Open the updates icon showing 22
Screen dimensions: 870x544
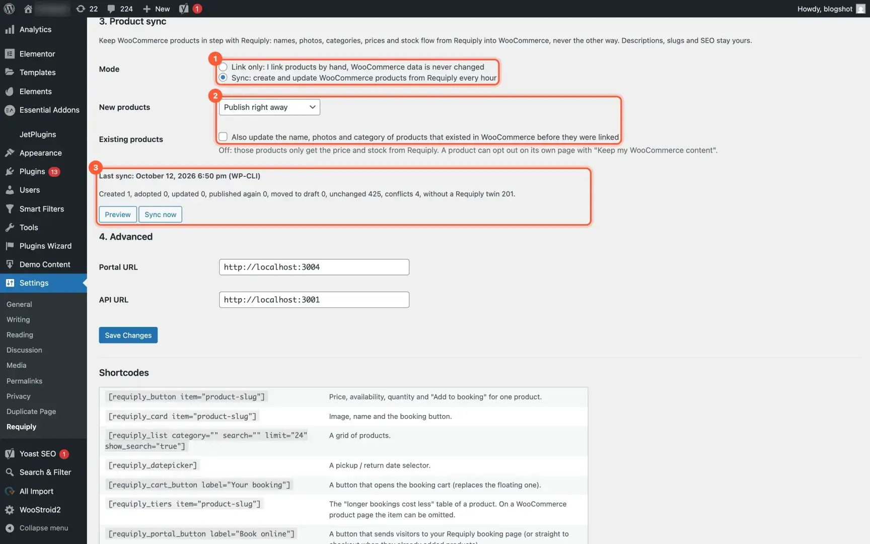point(81,9)
